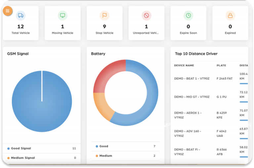Click the Medium Signal legend label
This screenshot has height=168, width=254.
[23, 158]
